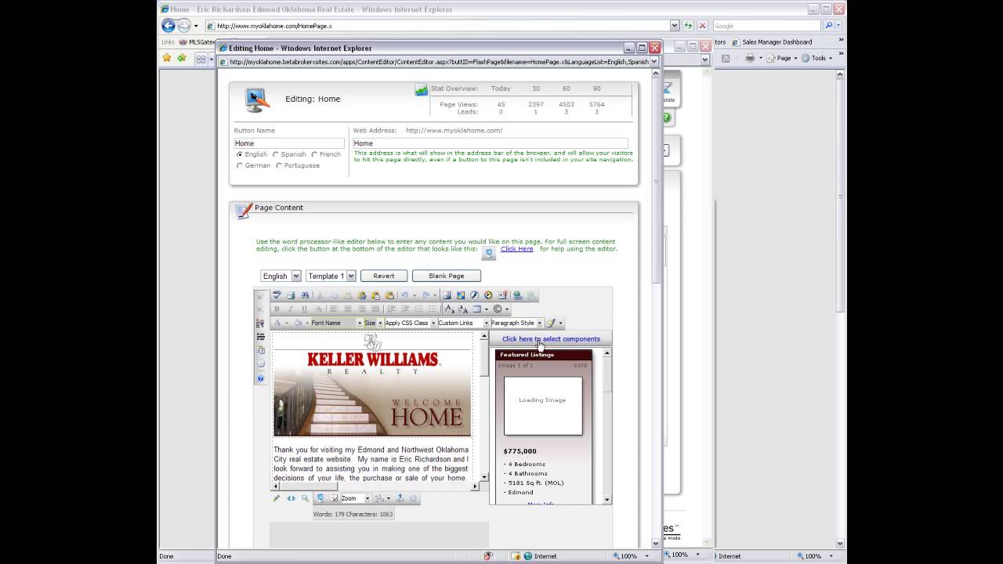The width and height of the screenshot is (1003, 564).
Task: Click the format stripper icon
Action: click(550, 323)
